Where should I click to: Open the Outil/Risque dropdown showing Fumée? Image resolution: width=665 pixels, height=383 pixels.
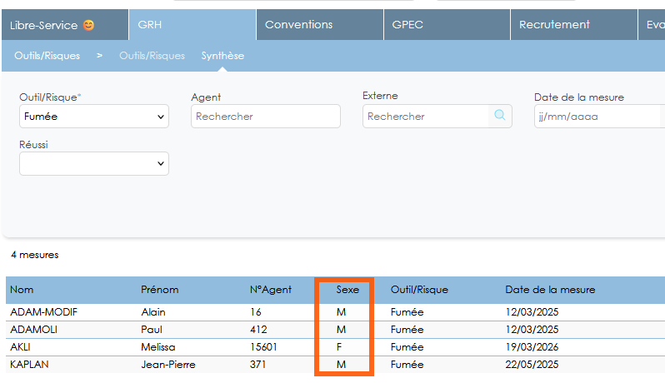94,116
